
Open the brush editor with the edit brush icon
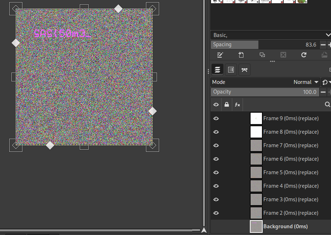220,55
